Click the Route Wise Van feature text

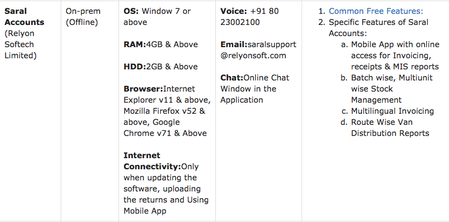[x=382, y=122]
